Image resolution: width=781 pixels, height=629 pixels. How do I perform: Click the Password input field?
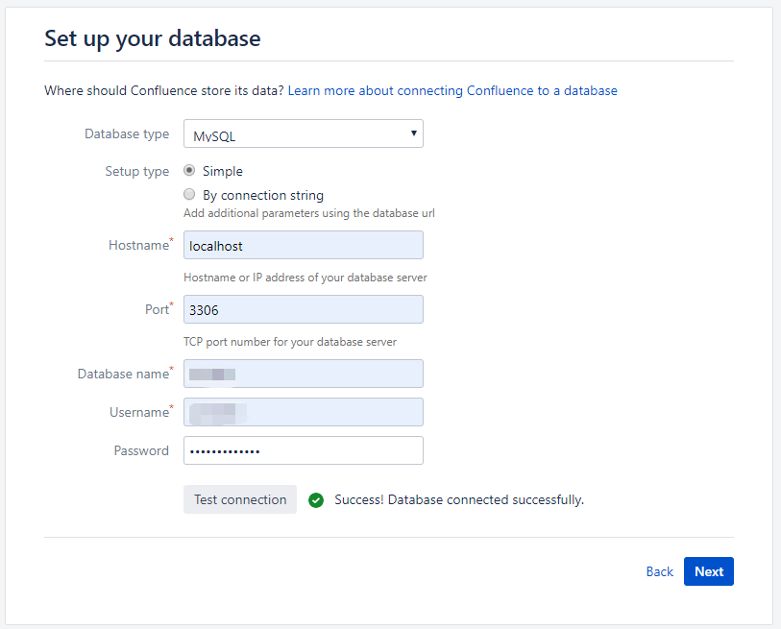point(304,450)
